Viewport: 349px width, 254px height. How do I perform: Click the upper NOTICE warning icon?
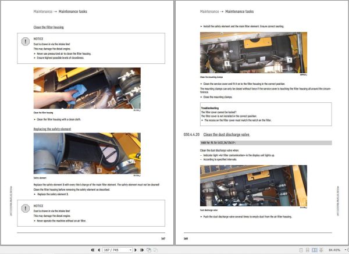(x=26, y=41)
